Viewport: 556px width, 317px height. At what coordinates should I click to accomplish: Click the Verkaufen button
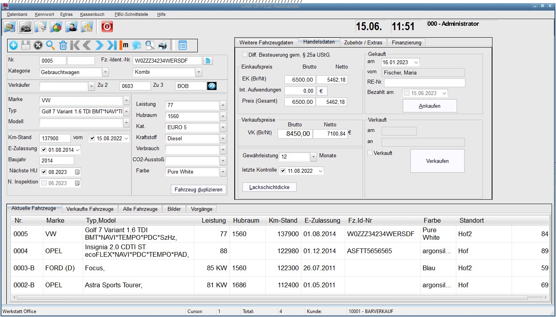pos(437,161)
